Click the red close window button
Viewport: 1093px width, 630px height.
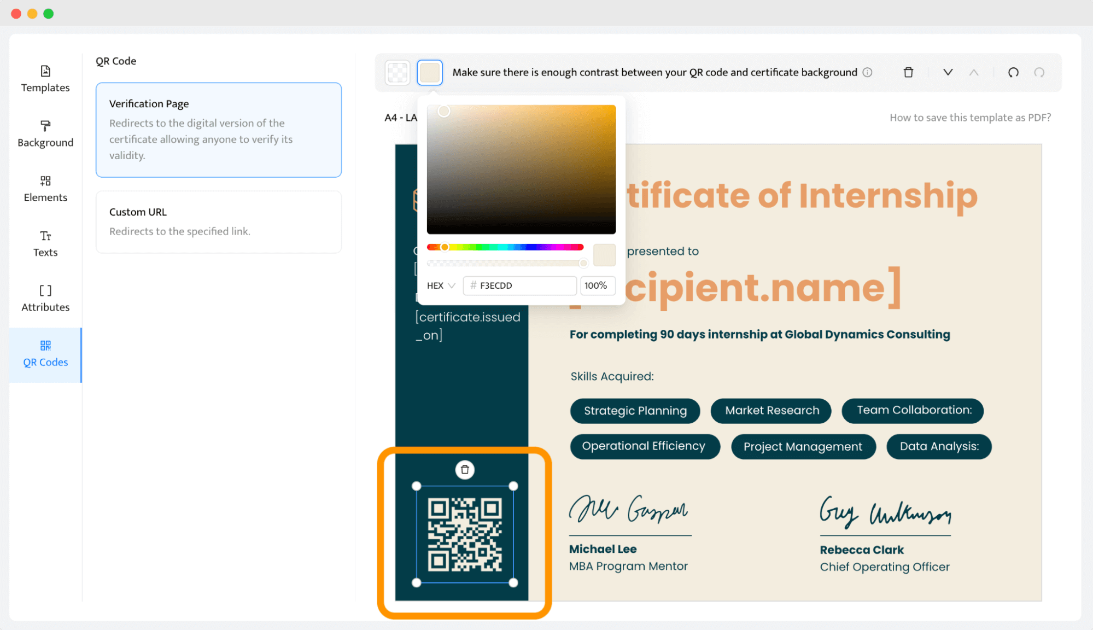[x=16, y=14]
